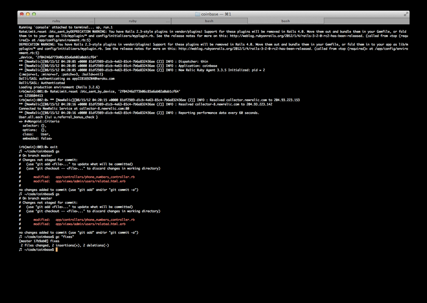This screenshot has height=303, width=427.
Task: Click the line 'Dalli/SASL: Authenticated'
Action: [x=42, y=83]
